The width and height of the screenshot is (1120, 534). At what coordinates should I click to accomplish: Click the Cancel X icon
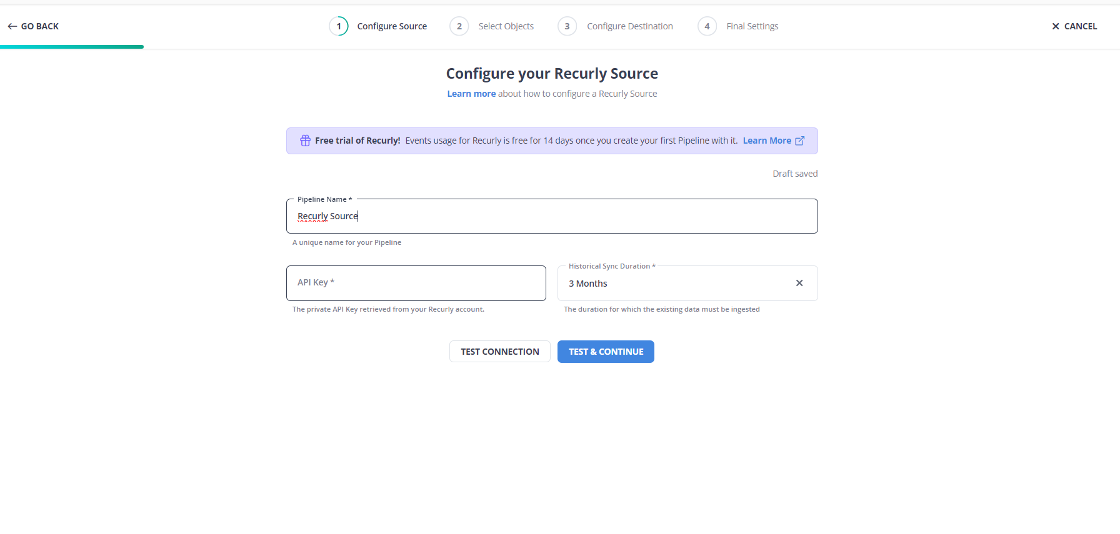coord(1056,26)
